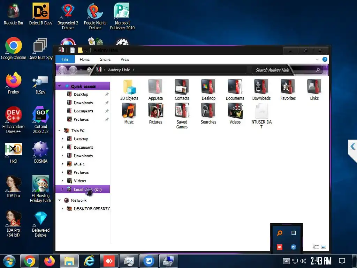Select Local Disk (C:) in navigation pane
The height and width of the screenshot is (268, 357).
click(x=83, y=189)
